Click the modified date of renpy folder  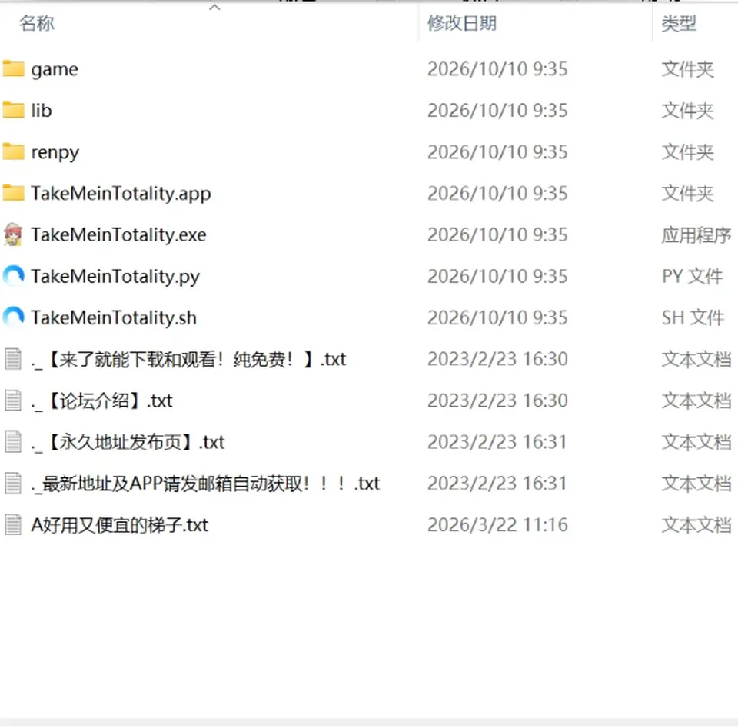pyautogui.click(x=497, y=152)
